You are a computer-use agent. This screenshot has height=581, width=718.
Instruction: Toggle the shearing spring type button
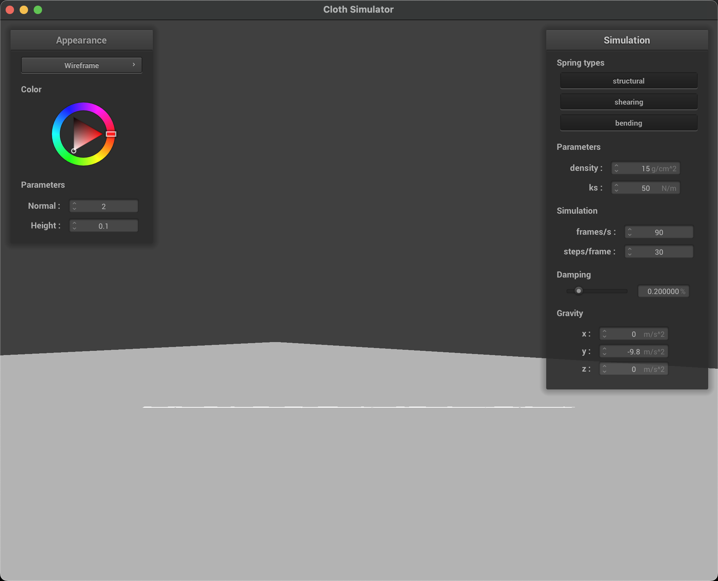[x=628, y=102]
